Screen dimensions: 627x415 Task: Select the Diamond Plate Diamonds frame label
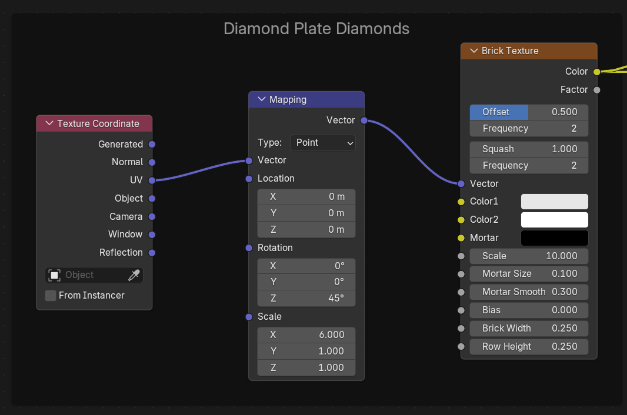click(x=316, y=28)
